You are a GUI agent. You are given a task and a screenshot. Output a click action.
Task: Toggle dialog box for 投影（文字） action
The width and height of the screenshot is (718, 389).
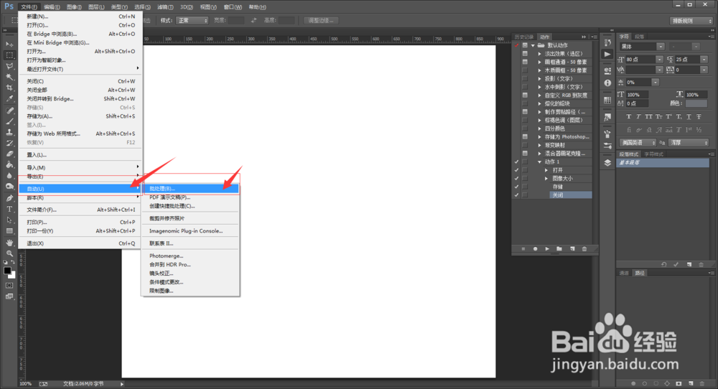click(526, 78)
